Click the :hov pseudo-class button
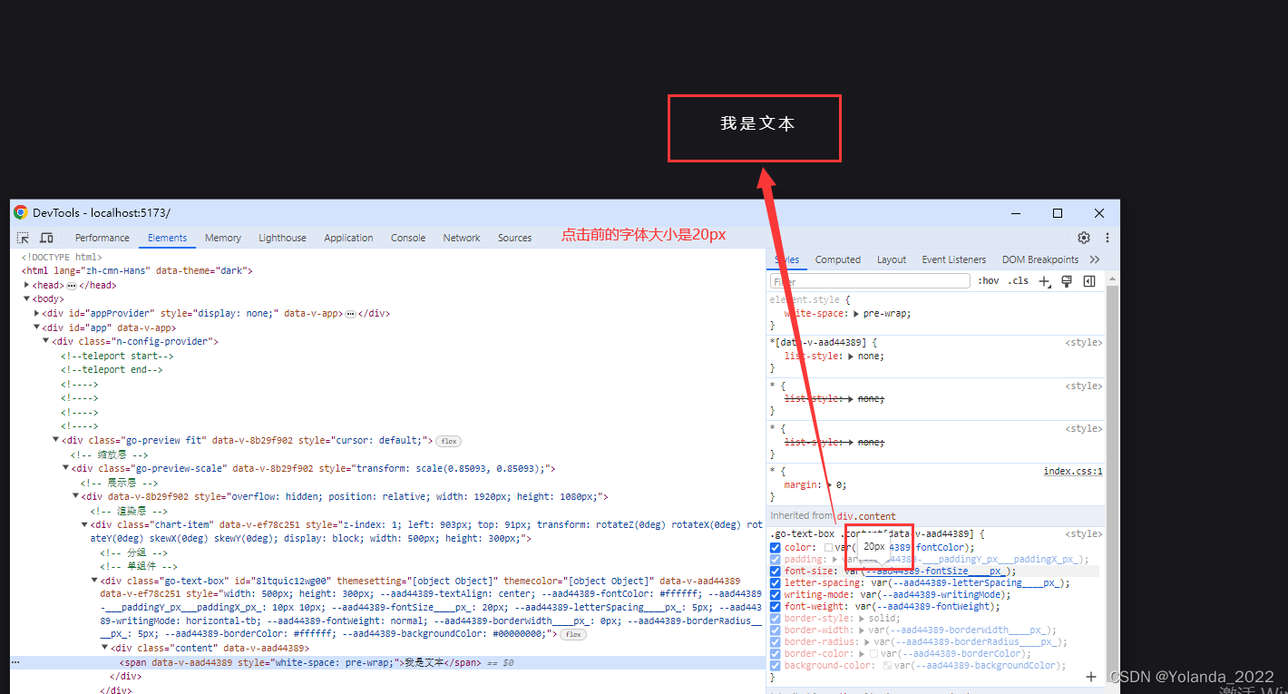1288x694 pixels. coord(988,280)
